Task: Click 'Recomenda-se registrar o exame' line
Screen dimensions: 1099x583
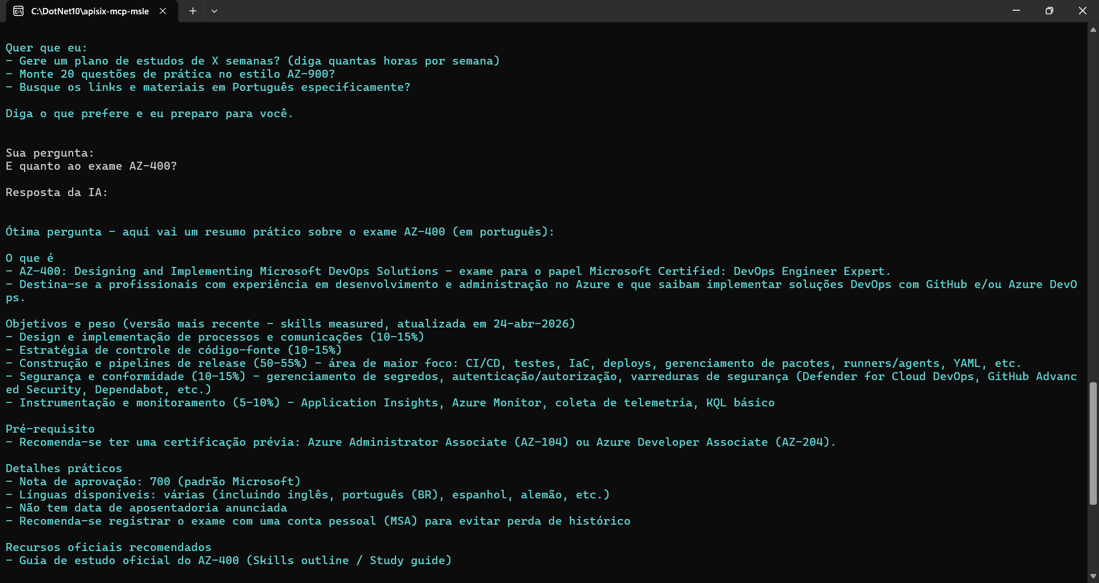Action: [x=318, y=521]
